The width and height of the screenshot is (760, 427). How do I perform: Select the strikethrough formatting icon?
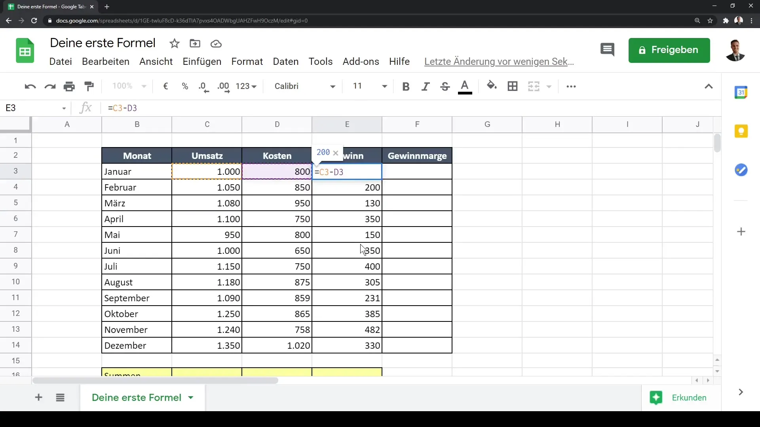point(445,86)
